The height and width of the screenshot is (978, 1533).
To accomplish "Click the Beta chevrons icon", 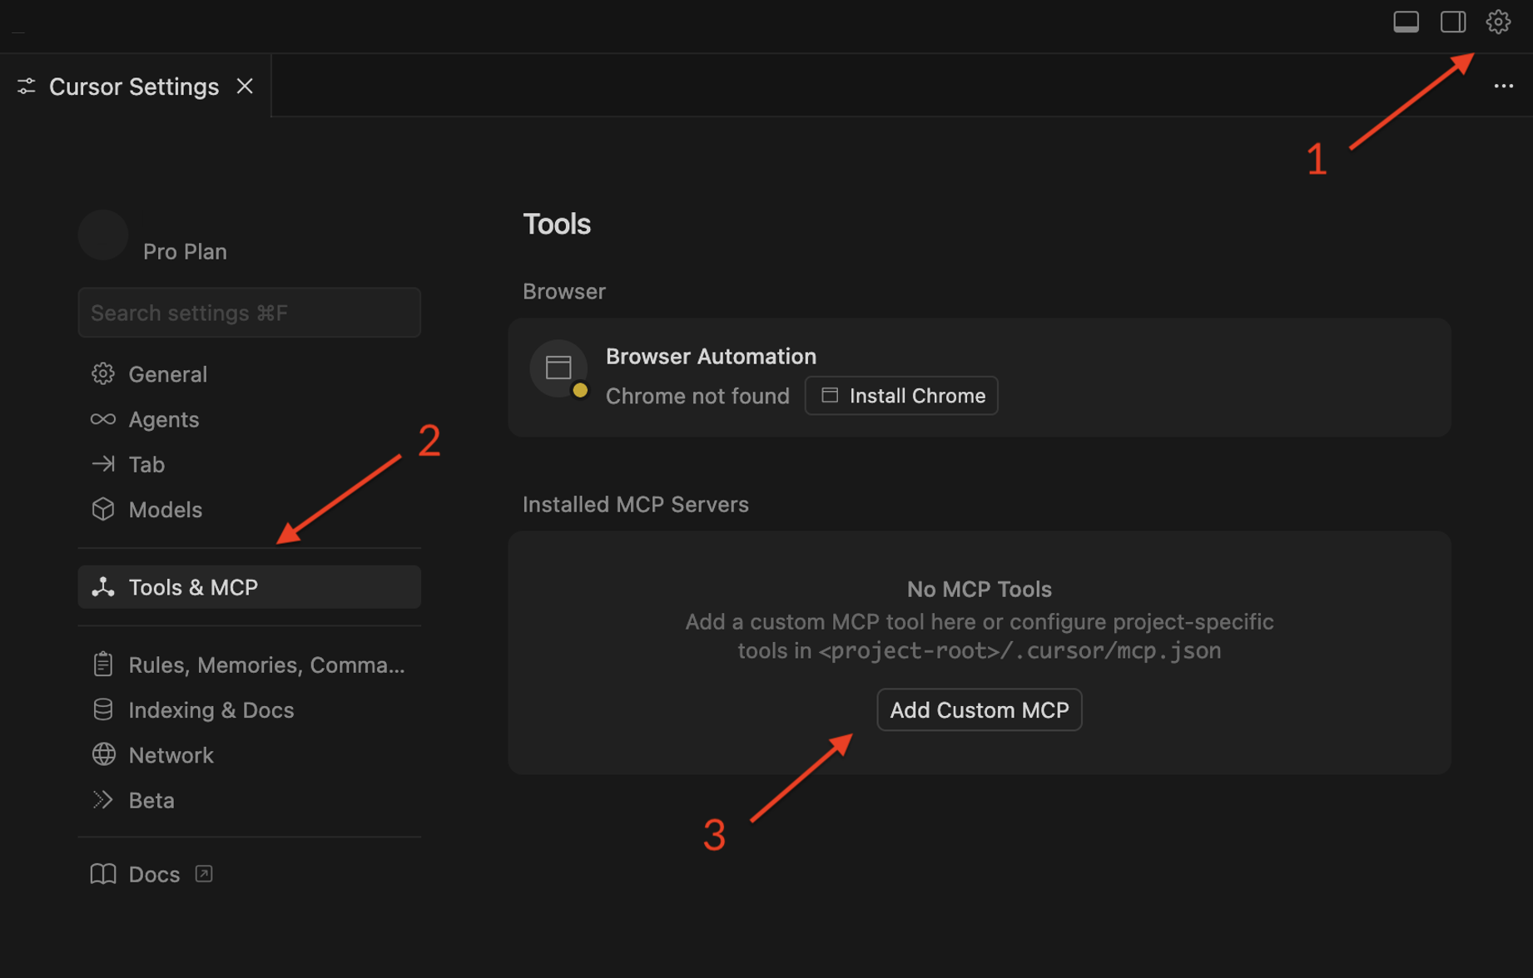I will (103, 800).
